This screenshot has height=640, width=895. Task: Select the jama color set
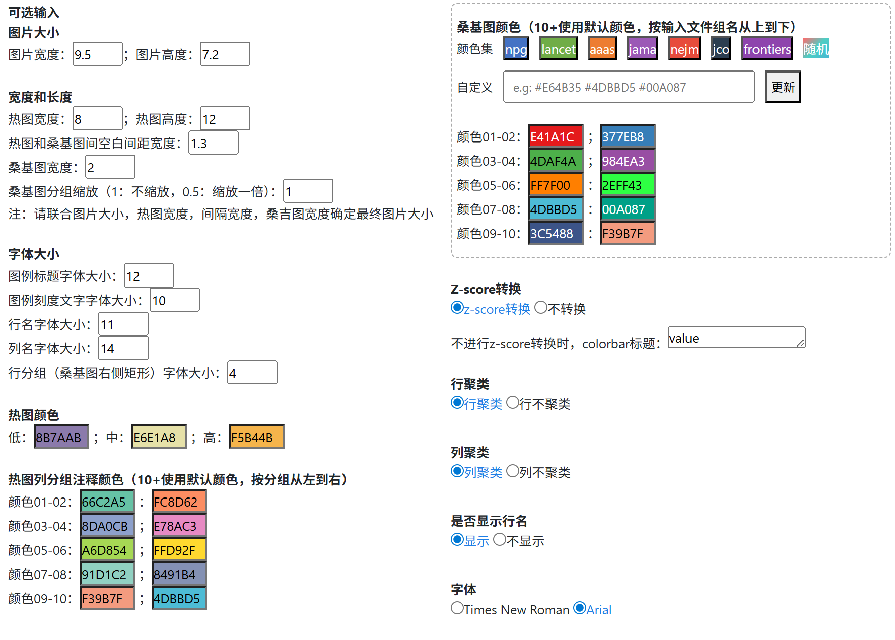click(642, 48)
